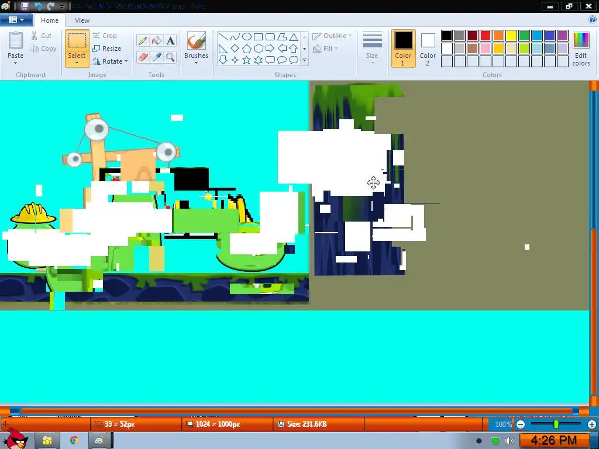599x449 pixels.
Task: Click the Undo arrow in title bar
Action: [38, 6]
